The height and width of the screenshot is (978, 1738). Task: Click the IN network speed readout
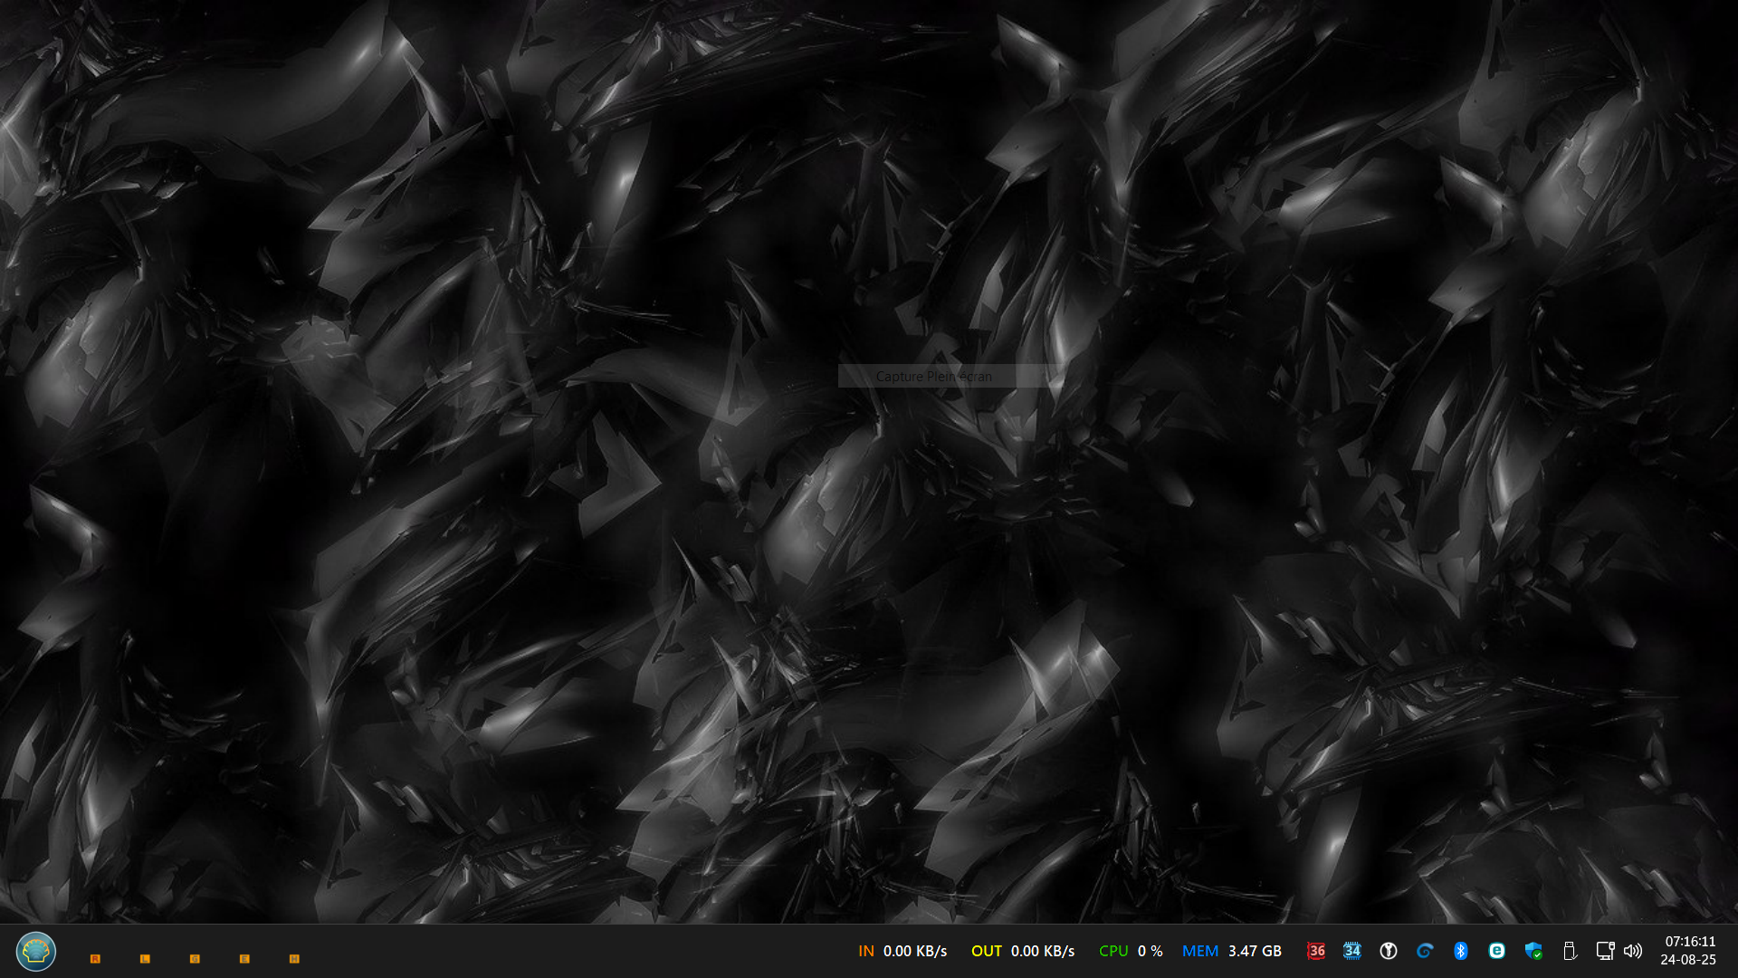(x=902, y=951)
